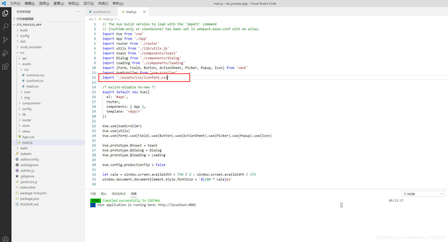Collapse the src folder
This screenshot has width=448, height=242.
point(22,53)
